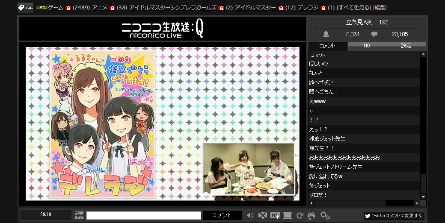This screenshot has width=445, height=223.
Task: Click the comment count speech bubble icon
Action: click(x=374, y=34)
